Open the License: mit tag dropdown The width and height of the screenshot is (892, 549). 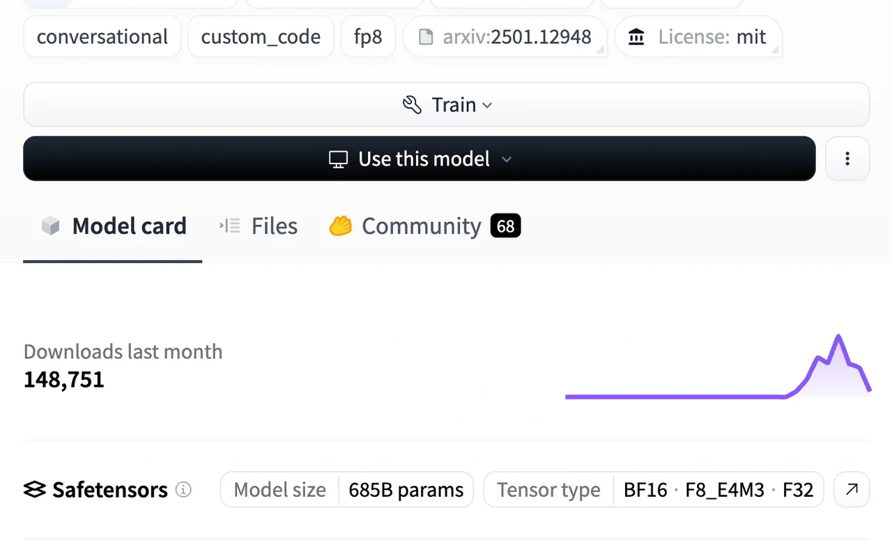coord(698,37)
